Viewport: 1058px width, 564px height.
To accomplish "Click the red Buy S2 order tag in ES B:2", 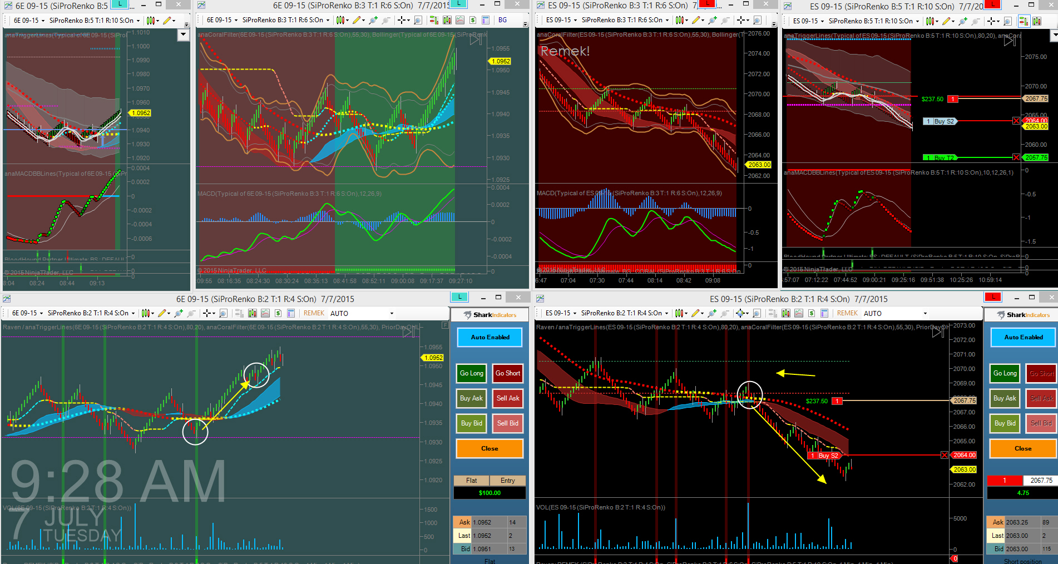I will click(825, 456).
